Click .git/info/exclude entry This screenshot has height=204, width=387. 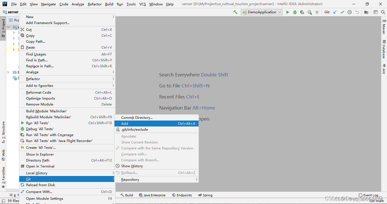[156, 130]
